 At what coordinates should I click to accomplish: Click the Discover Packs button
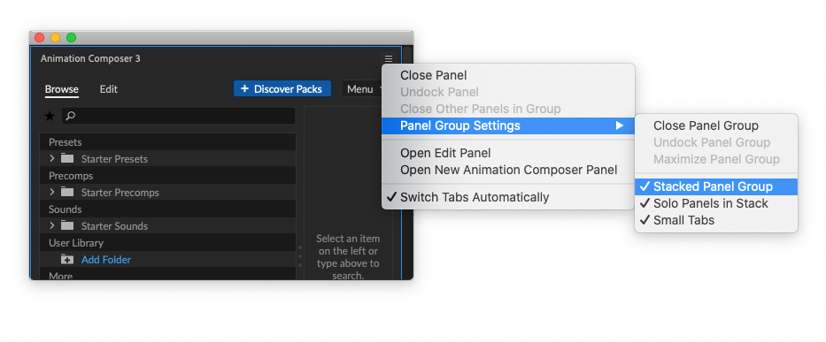pyautogui.click(x=282, y=89)
